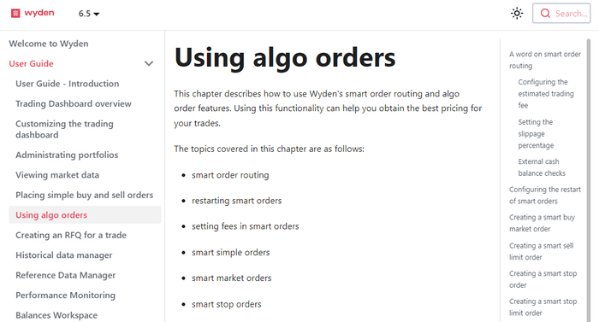Open Customizing the trading dashboard
The image size is (599, 322).
pos(64,129)
